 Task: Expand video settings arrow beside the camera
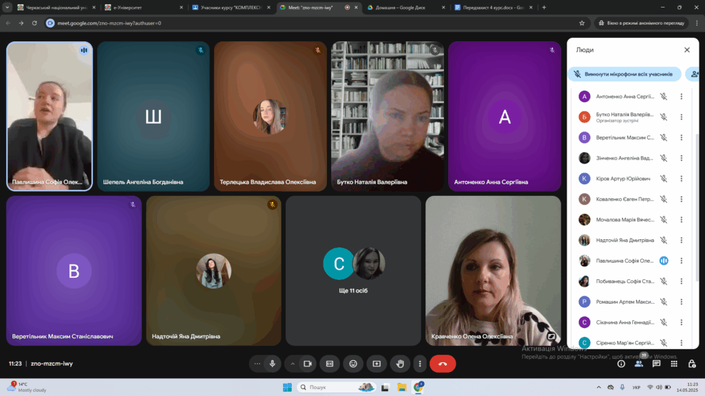[292, 364]
